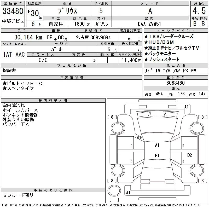Click recycle deposit 11,480円
Screen dimensions: 209x209
coord(131,60)
